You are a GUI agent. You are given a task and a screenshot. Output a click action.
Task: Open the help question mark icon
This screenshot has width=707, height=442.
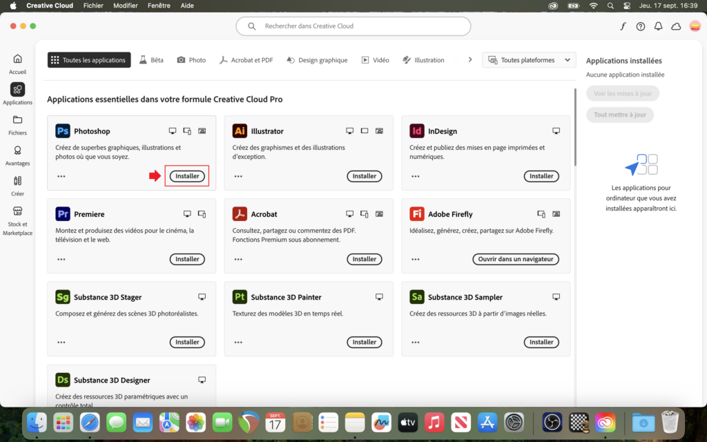pyautogui.click(x=640, y=27)
